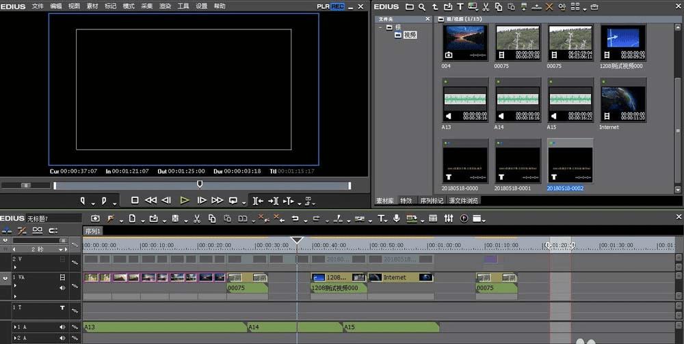Click the undo arrow in timeline toolbar
Viewport: 684px width, 344px height.
click(x=295, y=218)
